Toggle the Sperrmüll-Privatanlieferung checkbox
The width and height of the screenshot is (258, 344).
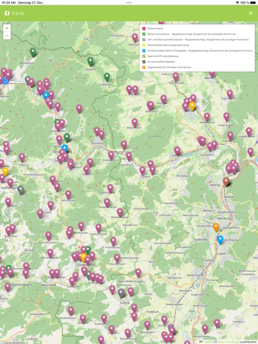144,56
